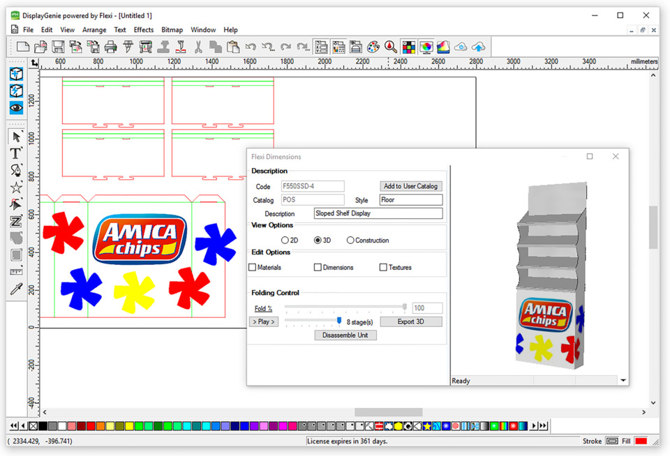Select the Text tool in the toolbox
Viewport: 670px width, 456px height.
point(16,153)
